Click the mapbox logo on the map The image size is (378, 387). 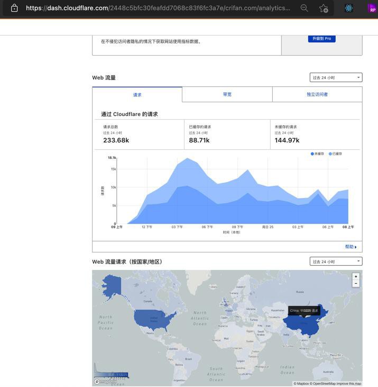tap(105, 381)
